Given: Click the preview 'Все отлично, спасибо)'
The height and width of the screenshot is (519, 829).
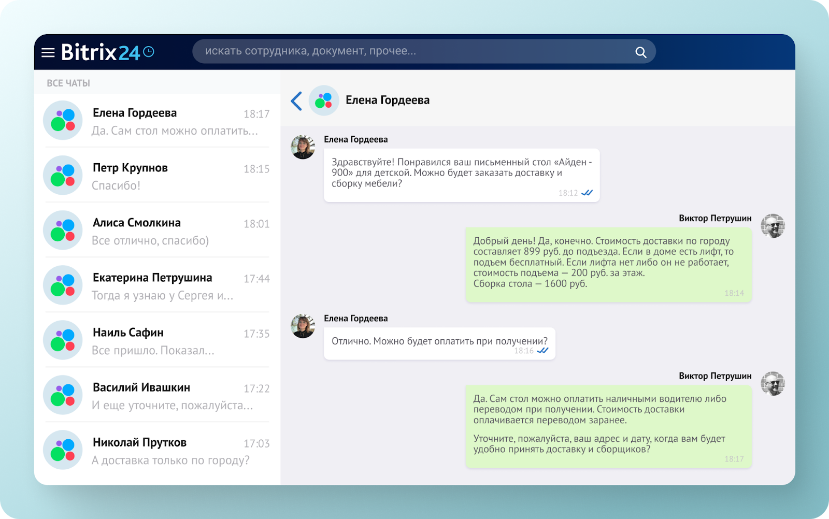Looking at the screenshot, I should pos(150,240).
